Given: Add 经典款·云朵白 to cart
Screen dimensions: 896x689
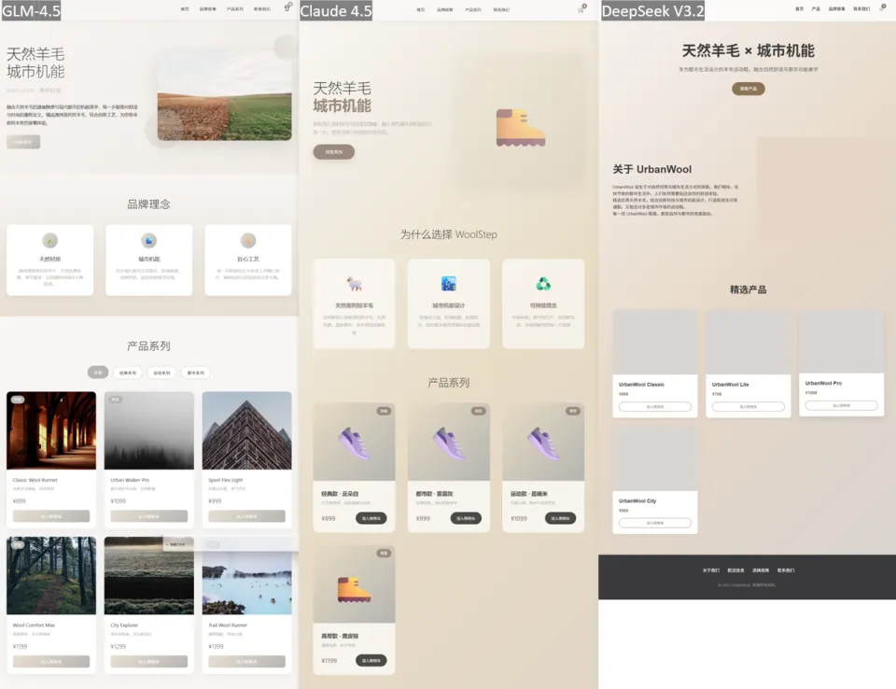Looking at the screenshot, I should [x=371, y=518].
